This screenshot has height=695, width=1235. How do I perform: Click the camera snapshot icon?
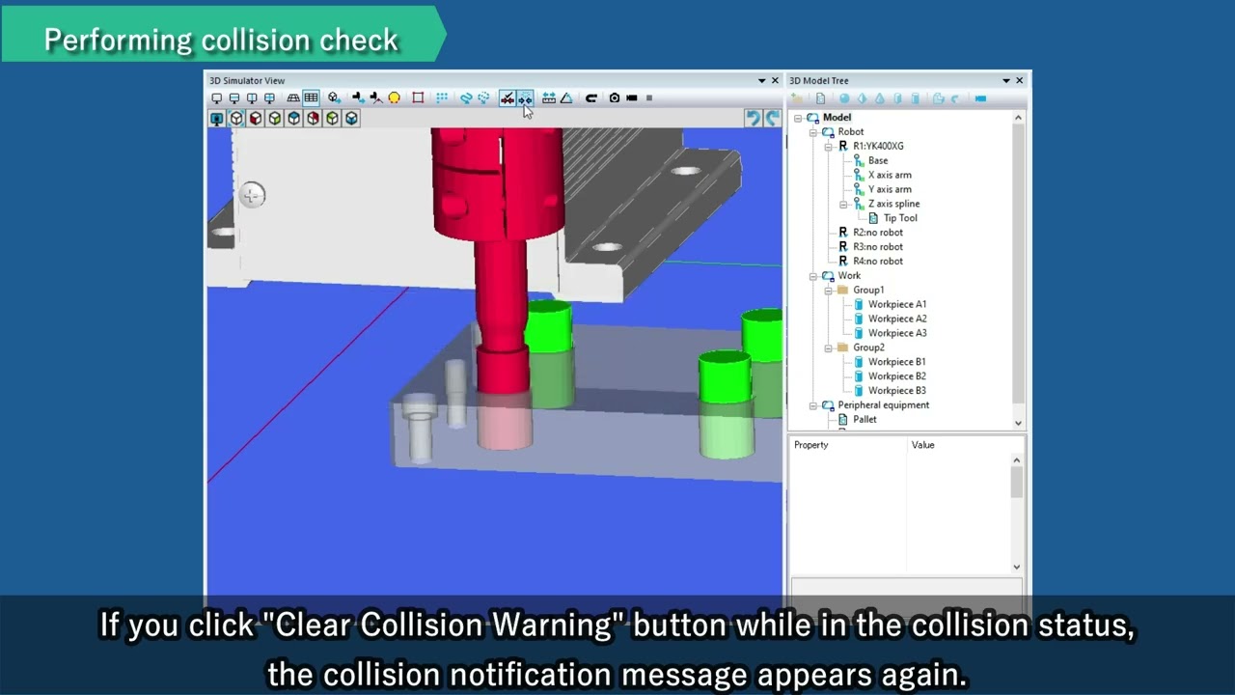pyautogui.click(x=615, y=97)
